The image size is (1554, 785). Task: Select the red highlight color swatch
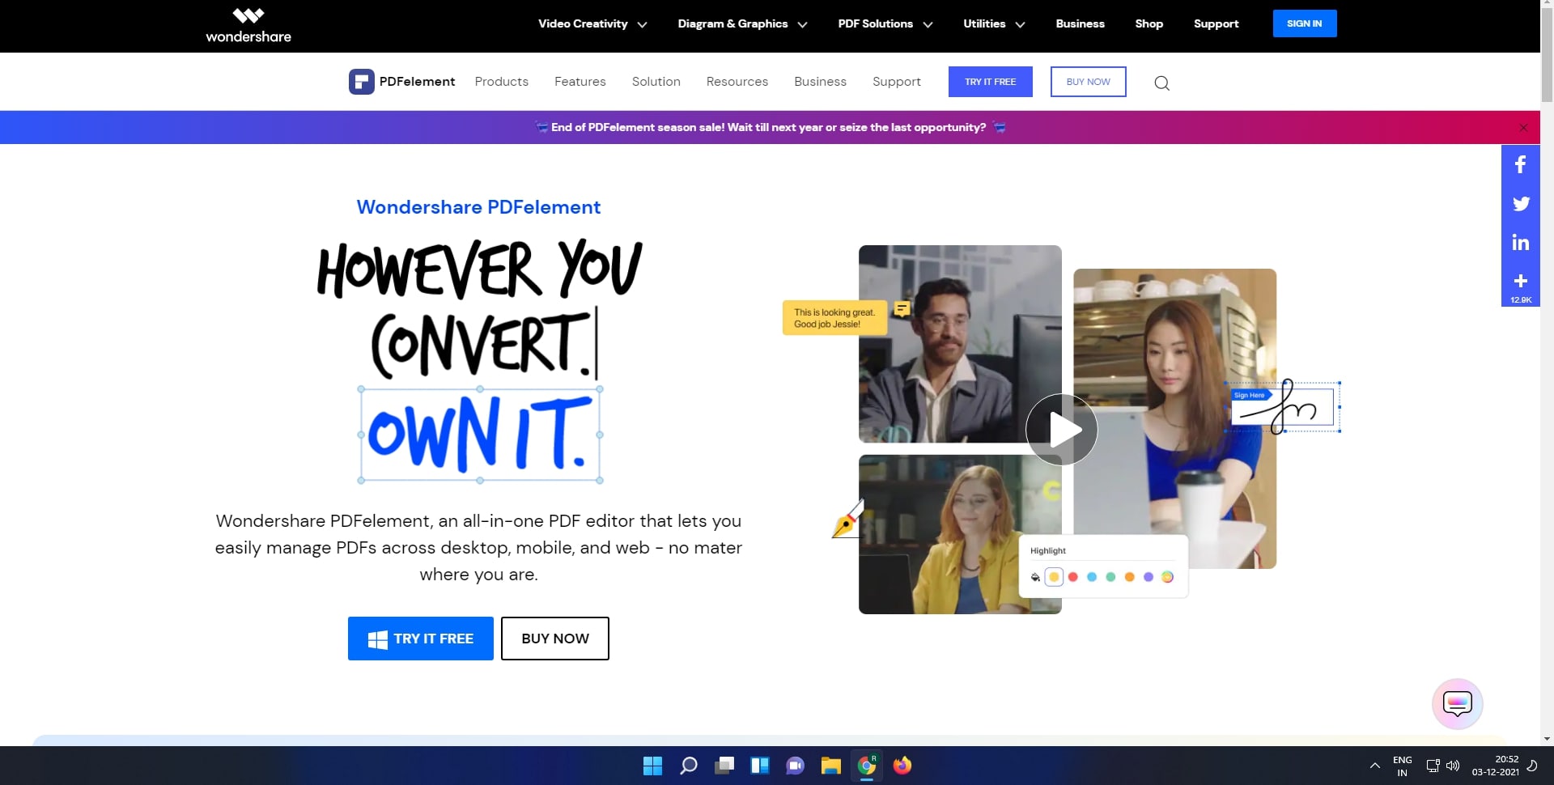pos(1072,577)
